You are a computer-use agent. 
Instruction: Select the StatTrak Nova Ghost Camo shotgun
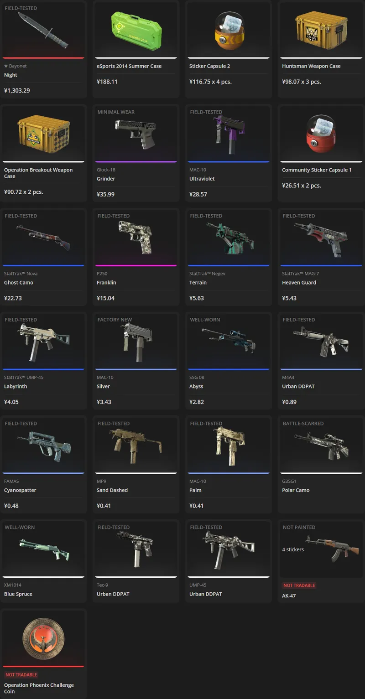pos(43,238)
